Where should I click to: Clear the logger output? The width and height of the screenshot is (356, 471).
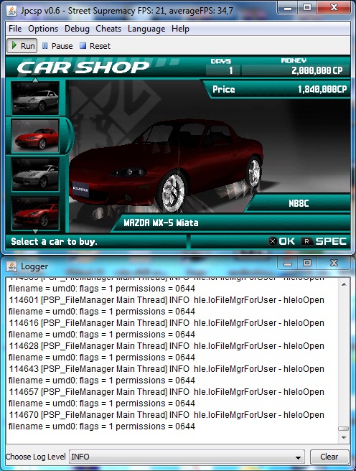329,457
